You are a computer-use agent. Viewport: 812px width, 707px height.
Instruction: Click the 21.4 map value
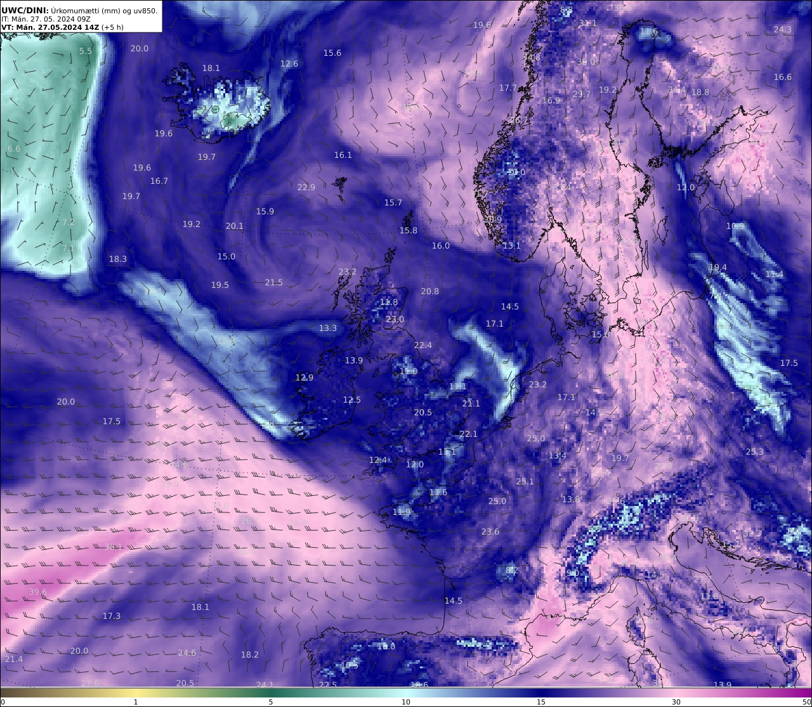click(13, 659)
